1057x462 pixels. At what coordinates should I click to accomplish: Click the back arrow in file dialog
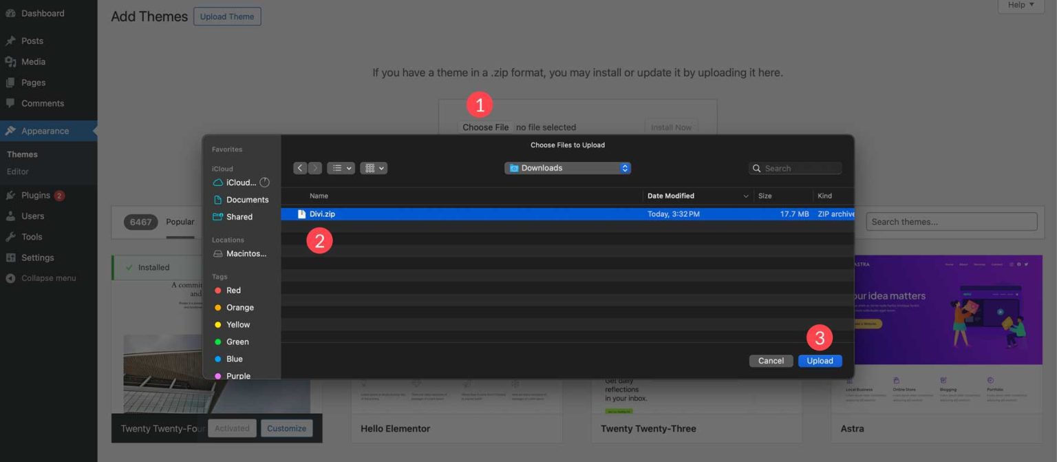tap(300, 168)
